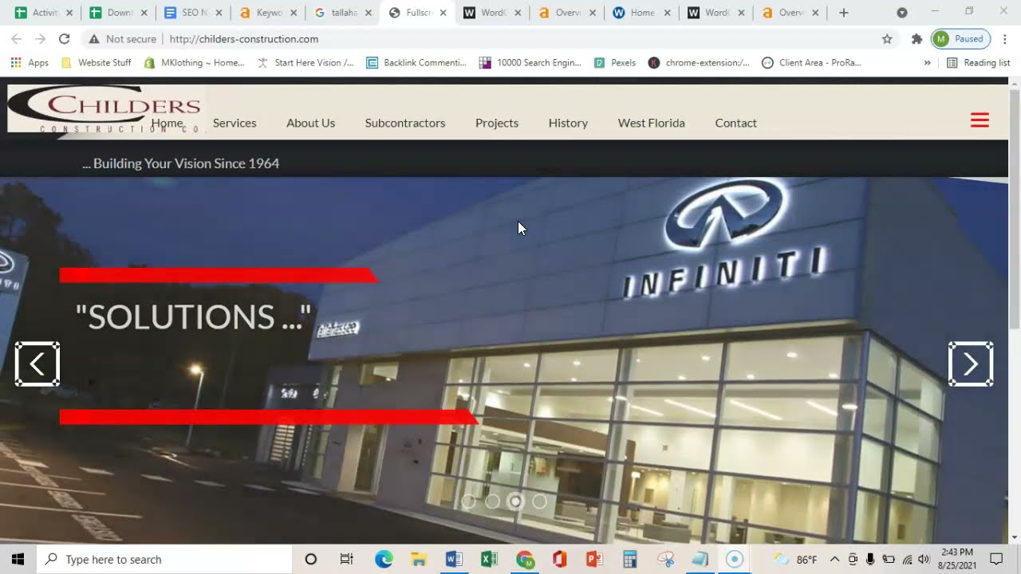This screenshot has width=1021, height=574.
Task: Bookmark this page with the star icon
Action: [x=887, y=38]
